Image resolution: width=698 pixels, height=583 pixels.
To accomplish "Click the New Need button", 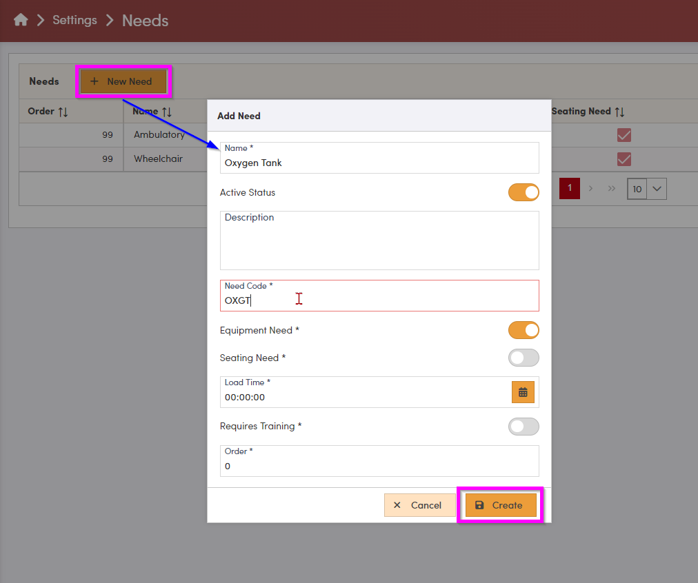I will click(x=123, y=81).
